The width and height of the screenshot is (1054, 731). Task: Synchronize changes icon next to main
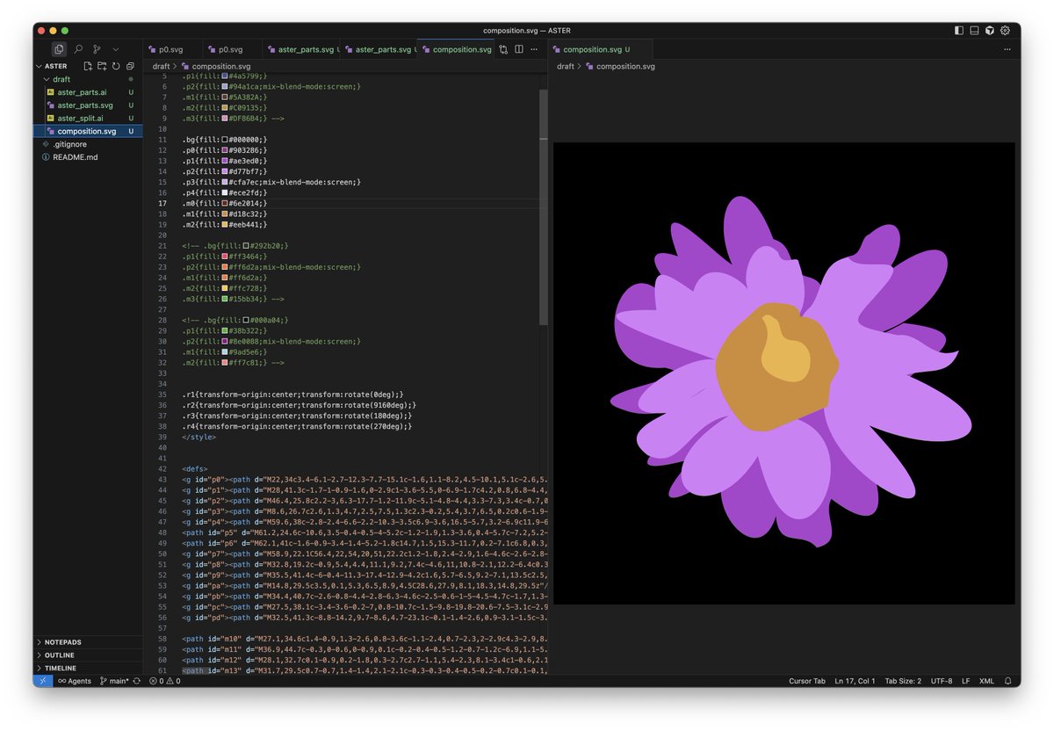click(137, 681)
